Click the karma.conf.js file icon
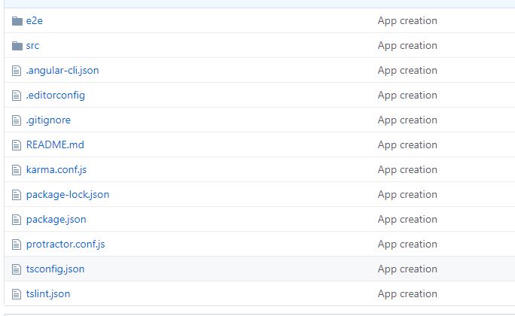Screen dimensions: 515x316 pos(17,170)
